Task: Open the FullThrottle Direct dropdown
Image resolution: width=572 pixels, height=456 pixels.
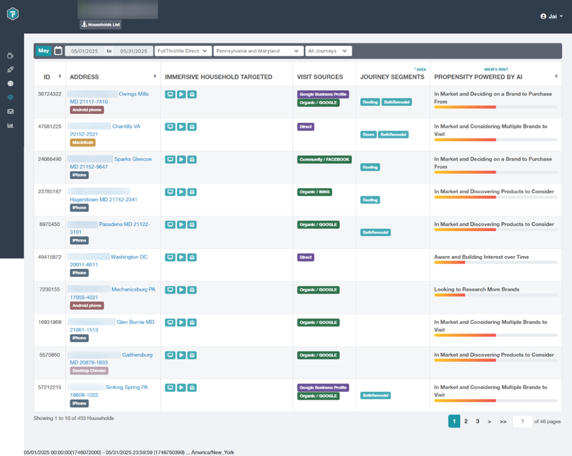Action: (183, 51)
